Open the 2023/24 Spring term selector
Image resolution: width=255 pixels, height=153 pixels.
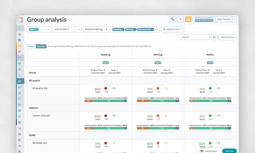[96, 29]
